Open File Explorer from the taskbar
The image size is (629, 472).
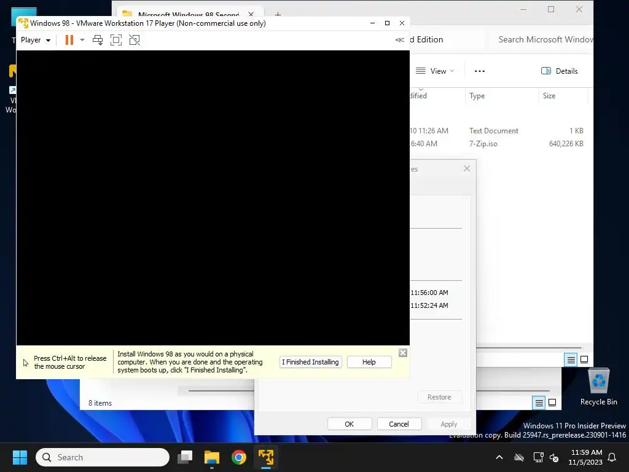coord(212,457)
